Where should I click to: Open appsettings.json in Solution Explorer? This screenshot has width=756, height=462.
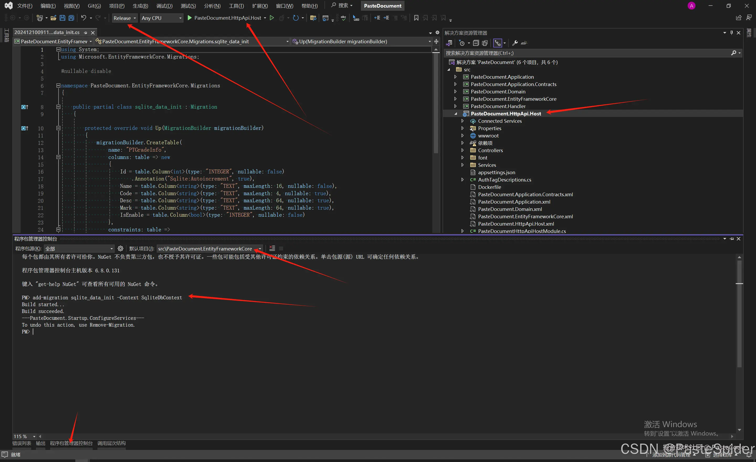496,172
